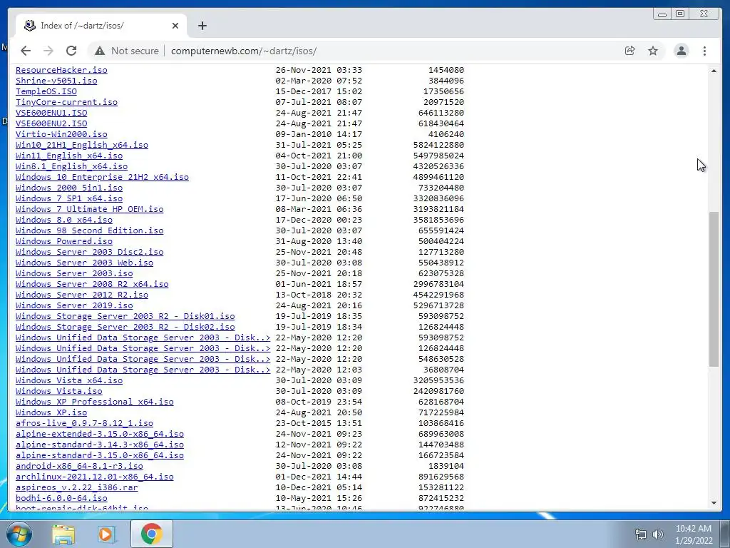Download alpine-standard-3.14.3-x86_64.iso
Viewport: 730px width, 548px height.
(x=100, y=445)
